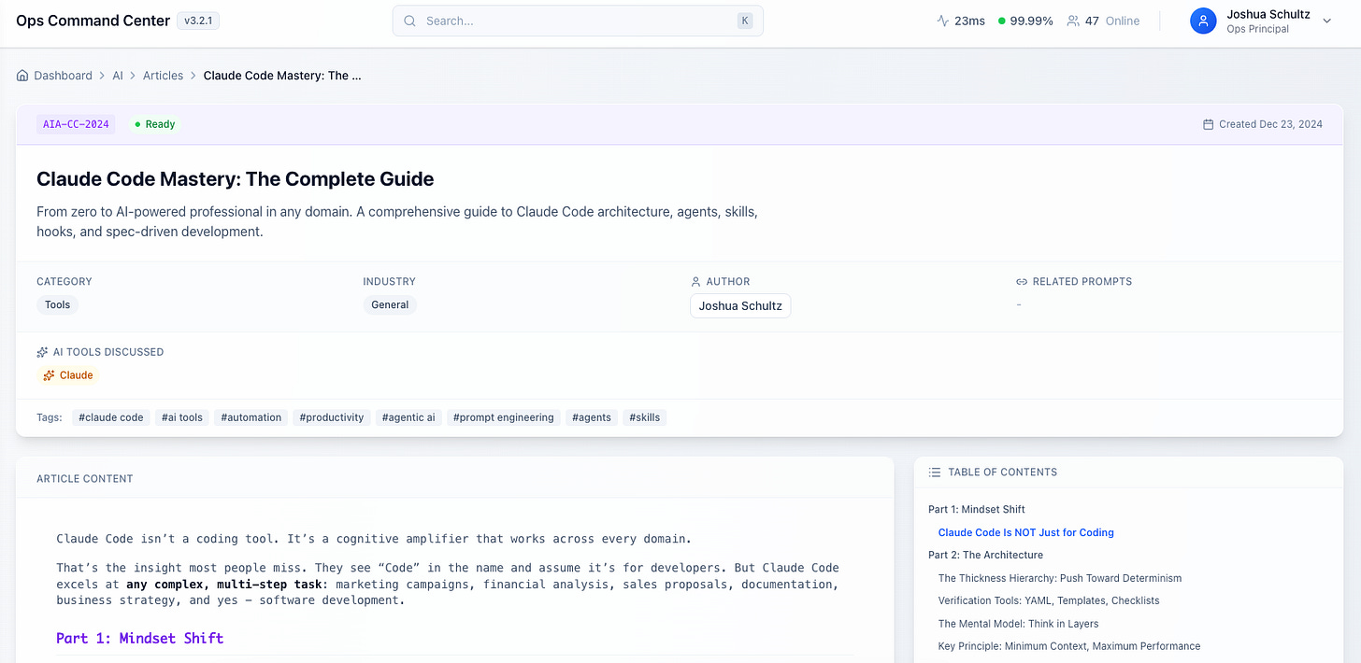Click the calendar icon beside Created date
The image size is (1361, 663).
(1208, 124)
